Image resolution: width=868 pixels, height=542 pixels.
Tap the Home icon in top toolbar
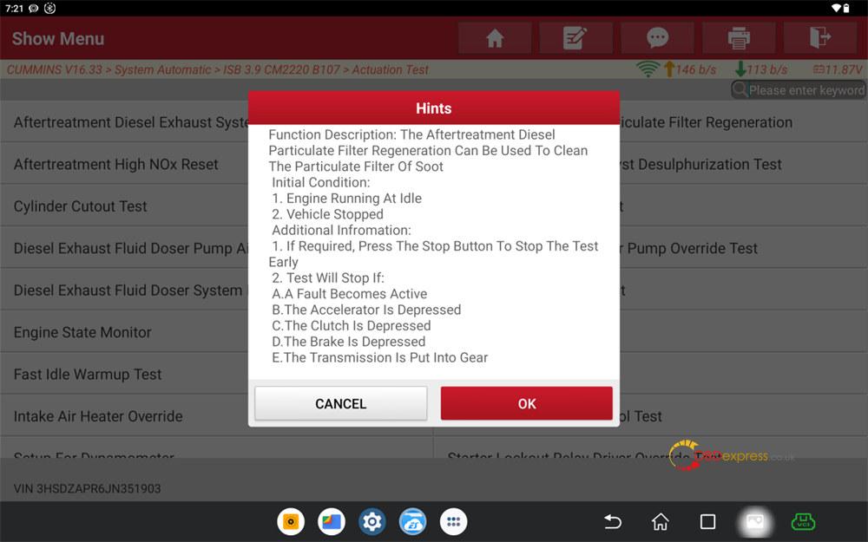(495, 38)
